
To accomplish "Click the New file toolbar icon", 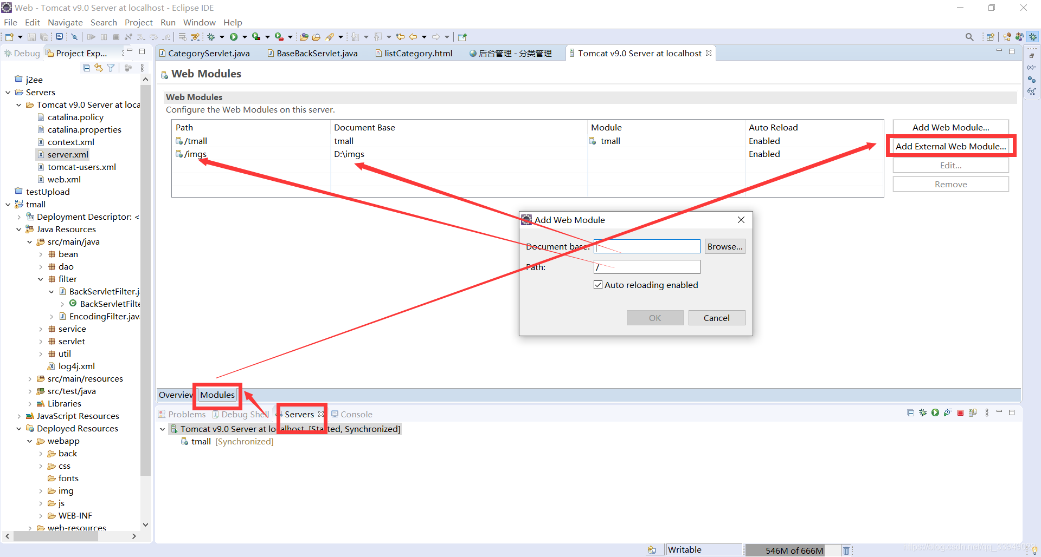I will pos(9,37).
